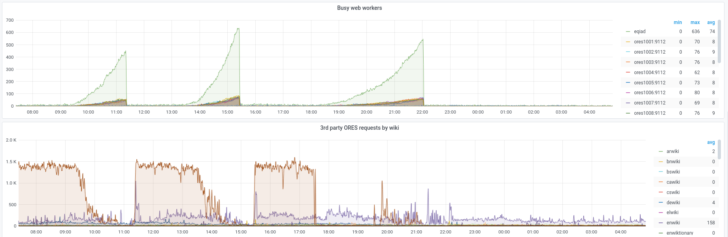Toggle the ores1006:9112 series
728x237 pixels.
tap(649, 93)
